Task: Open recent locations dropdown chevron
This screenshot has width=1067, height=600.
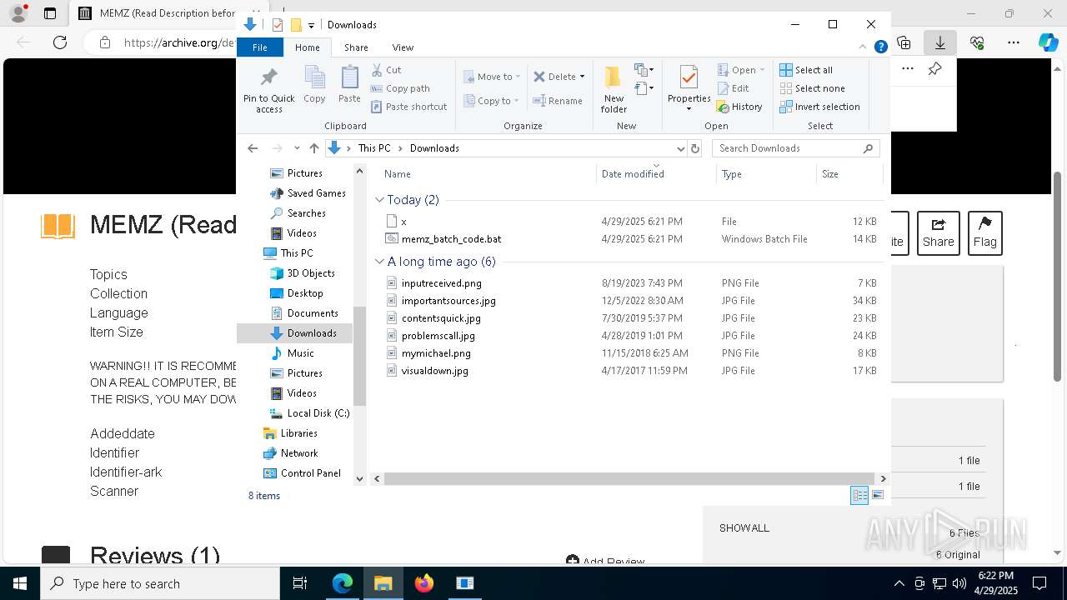Action: [x=297, y=148]
